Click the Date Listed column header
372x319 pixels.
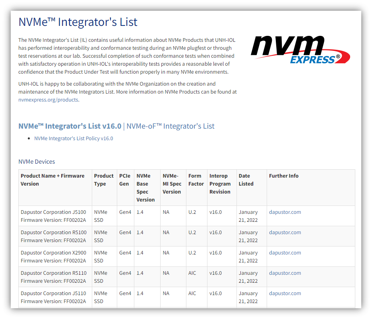[x=252, y=188]
